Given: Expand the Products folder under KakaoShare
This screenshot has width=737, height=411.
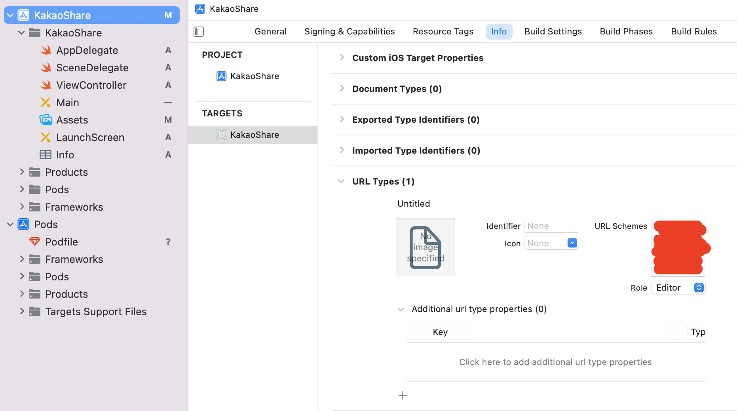Looking at the screenshot, I should [x=22, y=171].
